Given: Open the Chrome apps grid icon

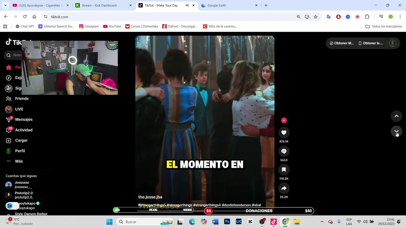Looking at the screenshot, I should pos(5,27).
